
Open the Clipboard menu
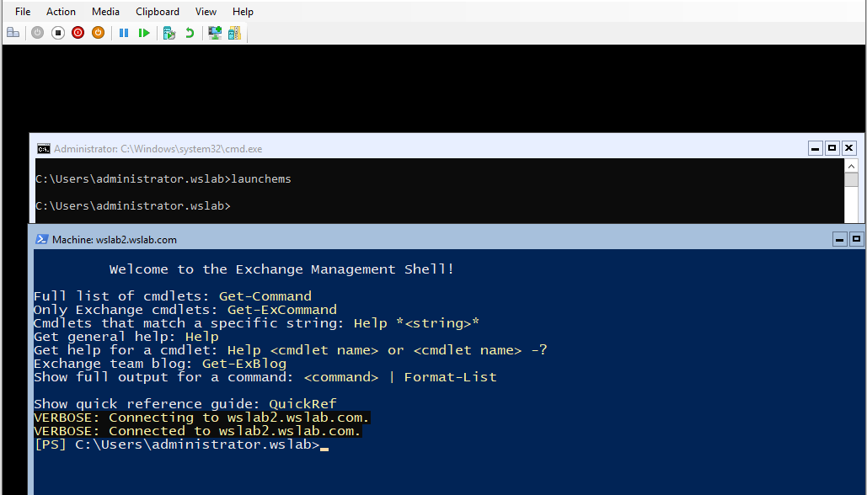click(158, 12)
